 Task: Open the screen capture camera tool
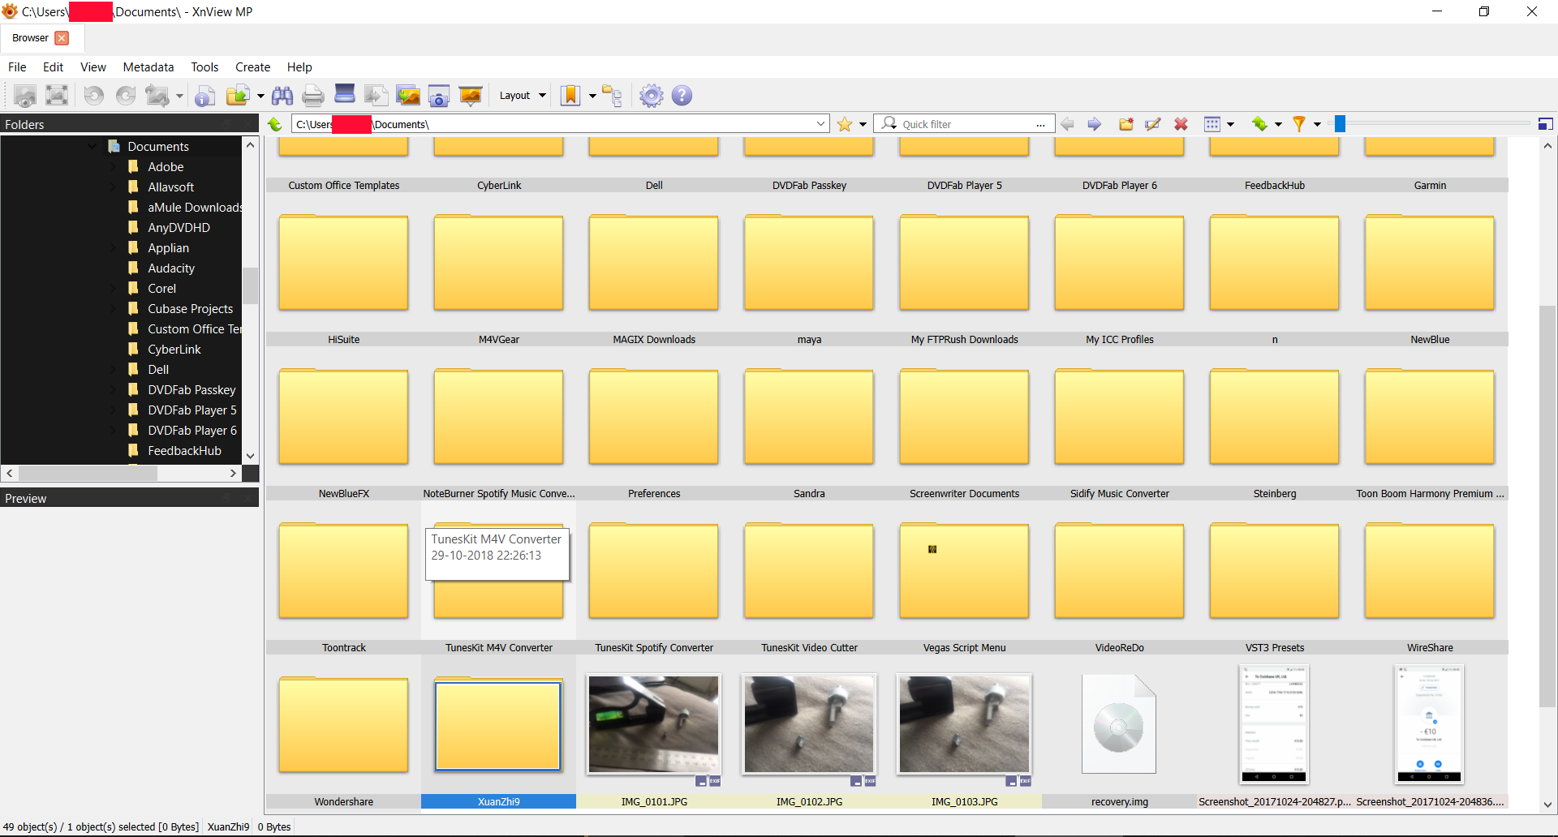point(438,96)
